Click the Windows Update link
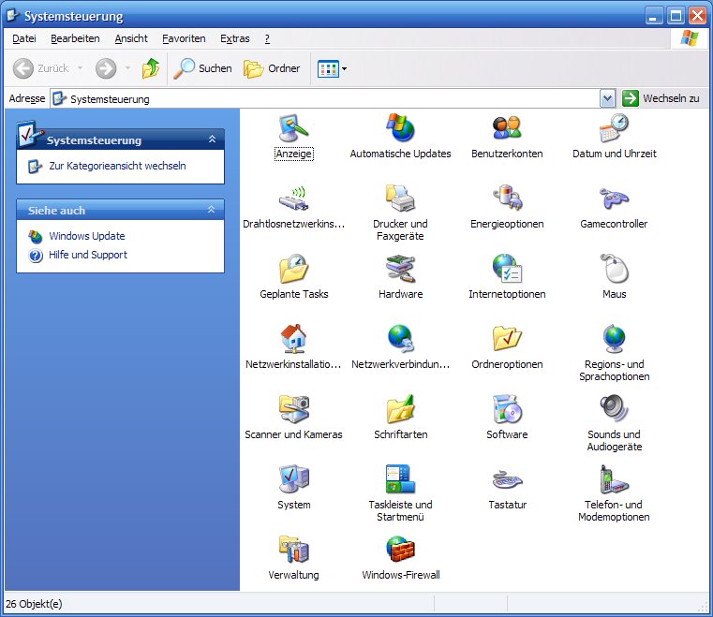This screenshot has width=713, height=617. tap(86, 236)
